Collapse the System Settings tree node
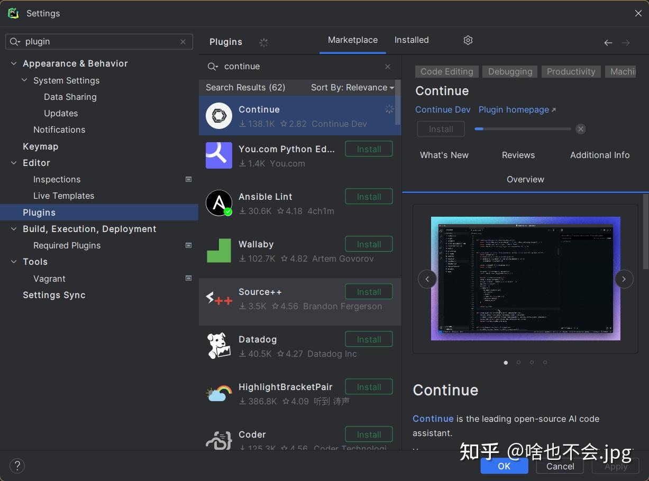The width and height of the screenshot is (649, 481). (x=24, y=80)
